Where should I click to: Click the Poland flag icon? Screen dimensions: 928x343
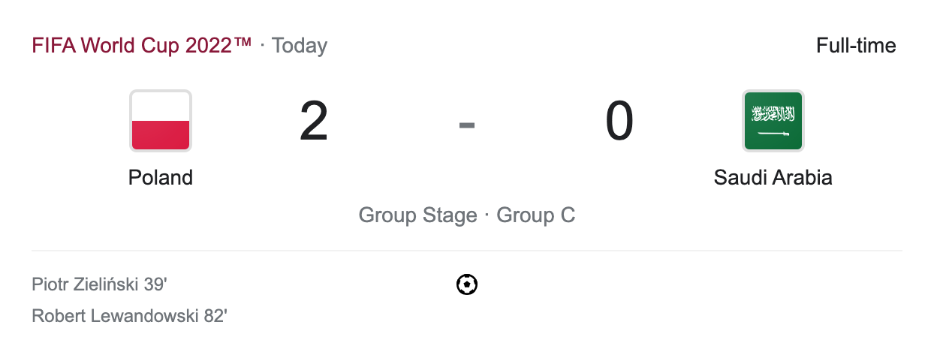pyautogui.click(x=161, y=120)
